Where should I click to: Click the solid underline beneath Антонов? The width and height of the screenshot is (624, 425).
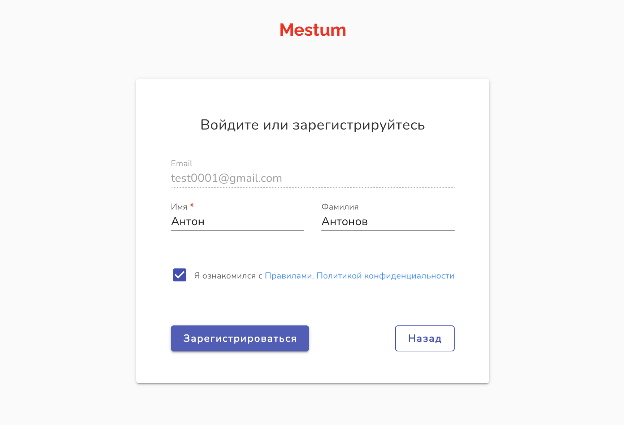(x=388, y=230)
